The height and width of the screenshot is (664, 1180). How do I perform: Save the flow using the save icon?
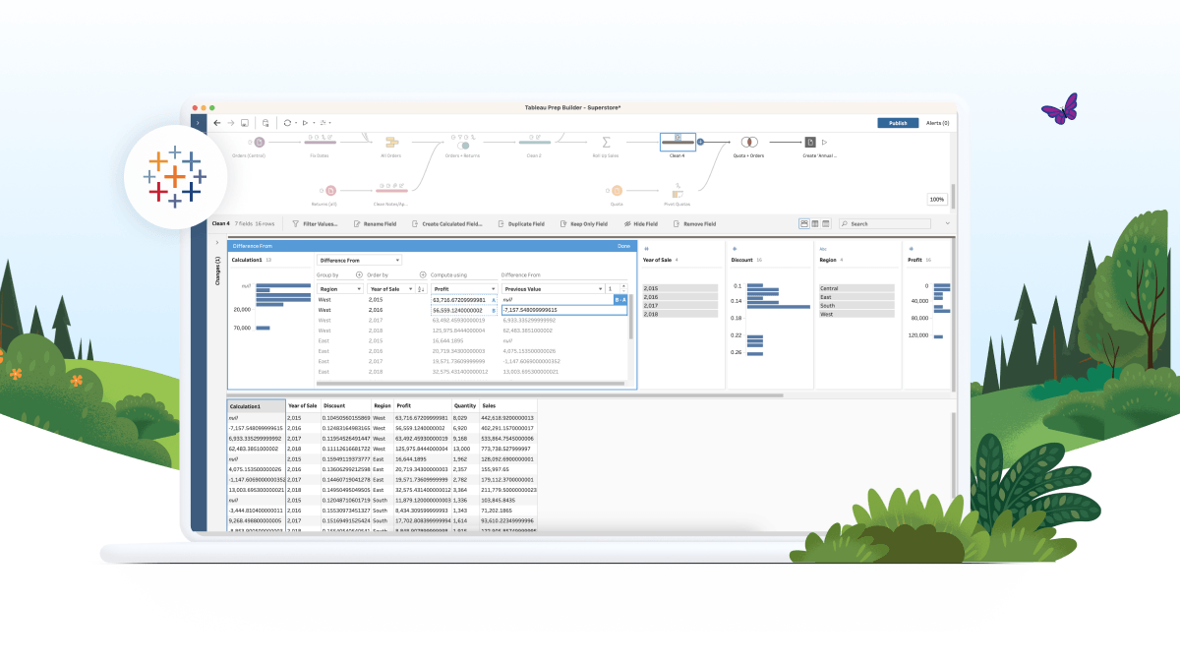(243, 123)
